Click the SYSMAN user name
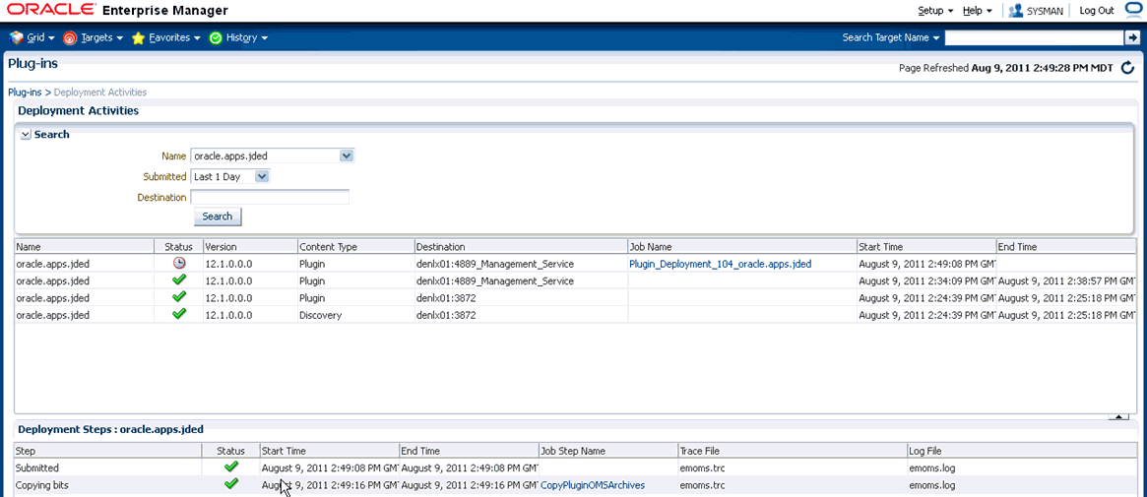 point(1046,11)
